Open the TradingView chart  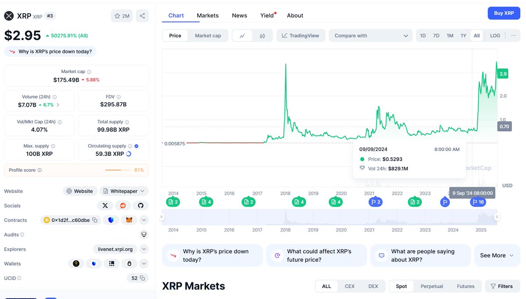click(x=301, y=36)
